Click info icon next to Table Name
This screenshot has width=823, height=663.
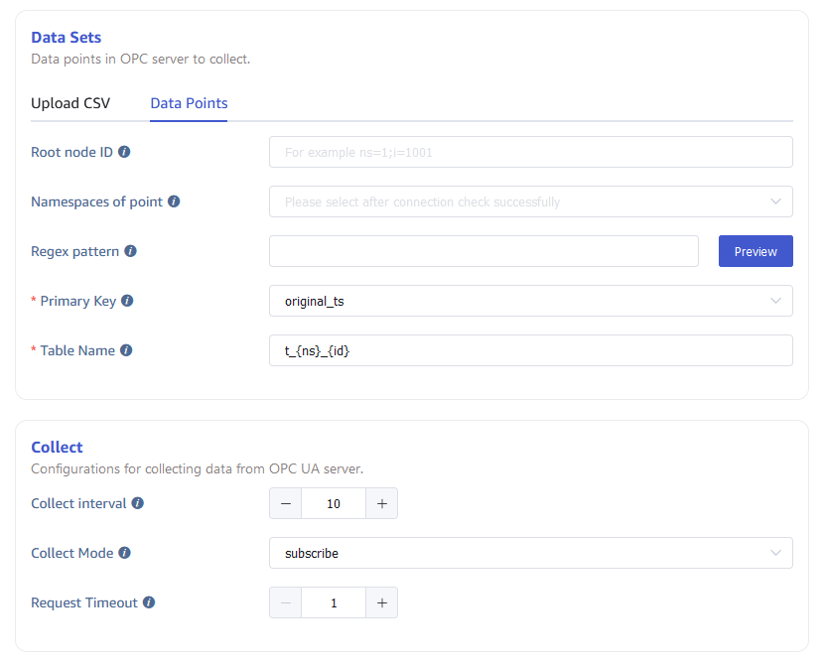[126, 350]
